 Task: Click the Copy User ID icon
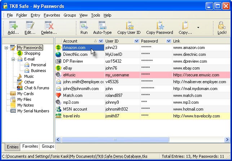pyautogui.click(x=129, y=26)
